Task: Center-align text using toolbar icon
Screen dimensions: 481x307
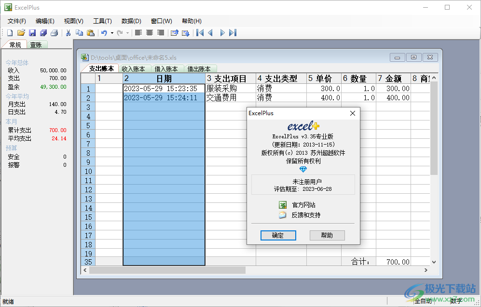Action: click(150, 33)
